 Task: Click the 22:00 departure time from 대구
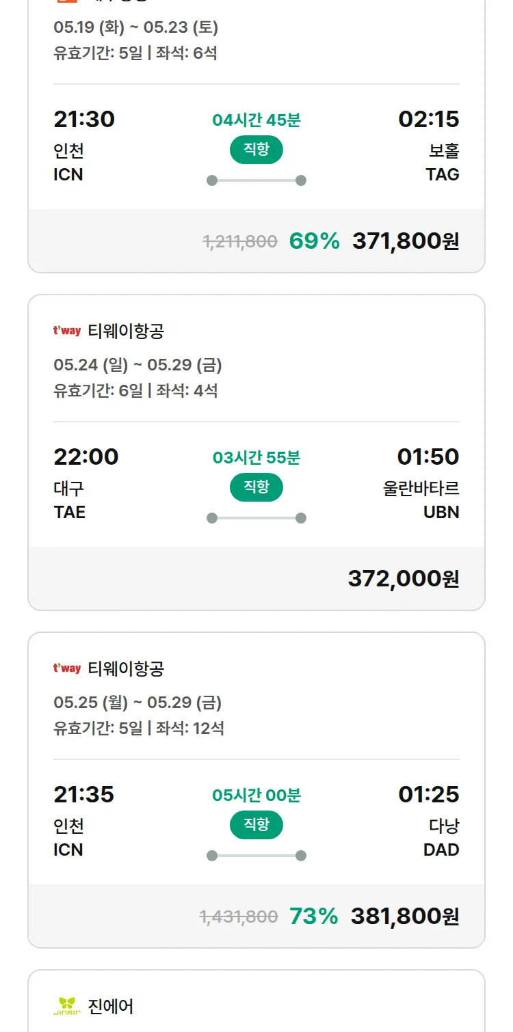86,457
